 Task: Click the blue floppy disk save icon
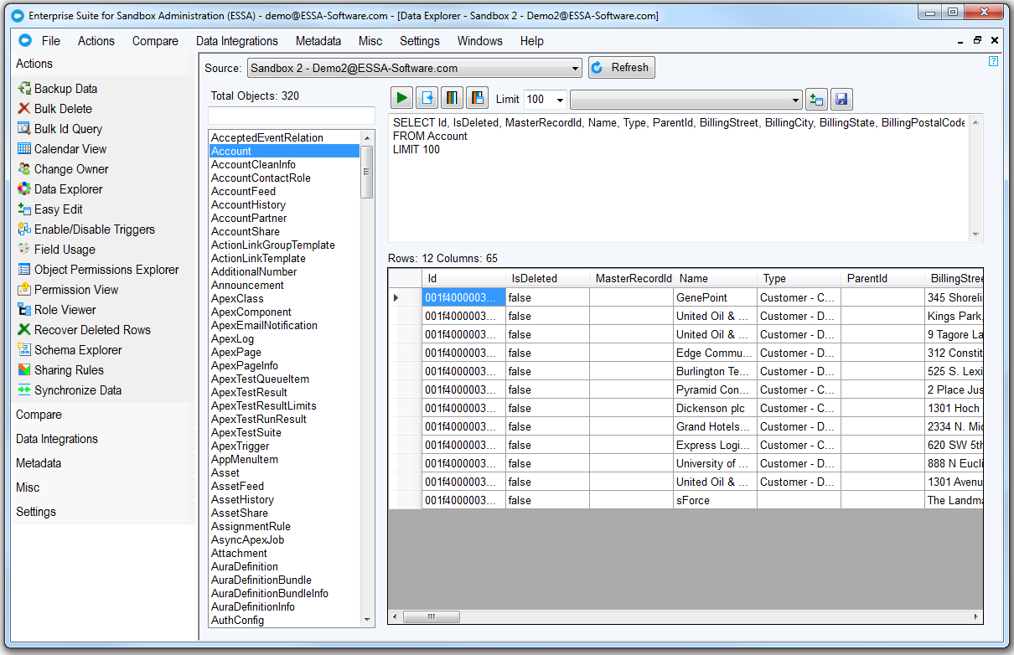[x=841, y=100]
